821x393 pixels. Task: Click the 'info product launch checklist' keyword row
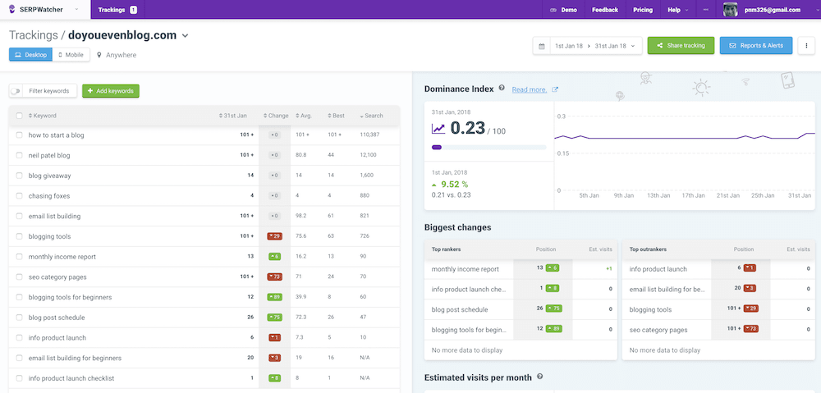(204, 378)
